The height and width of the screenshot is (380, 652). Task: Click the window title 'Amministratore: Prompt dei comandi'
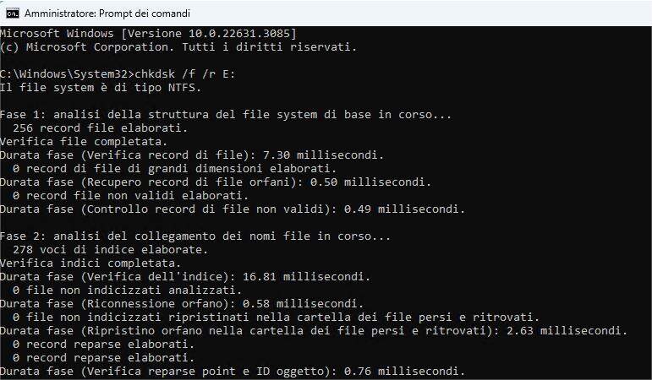point(107,14)
